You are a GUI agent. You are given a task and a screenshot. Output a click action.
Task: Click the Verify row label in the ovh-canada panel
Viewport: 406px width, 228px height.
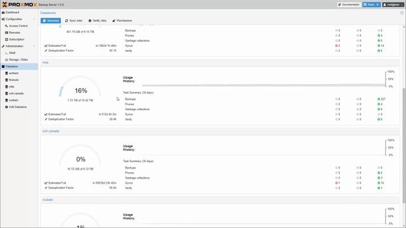(x=128, y=188)
